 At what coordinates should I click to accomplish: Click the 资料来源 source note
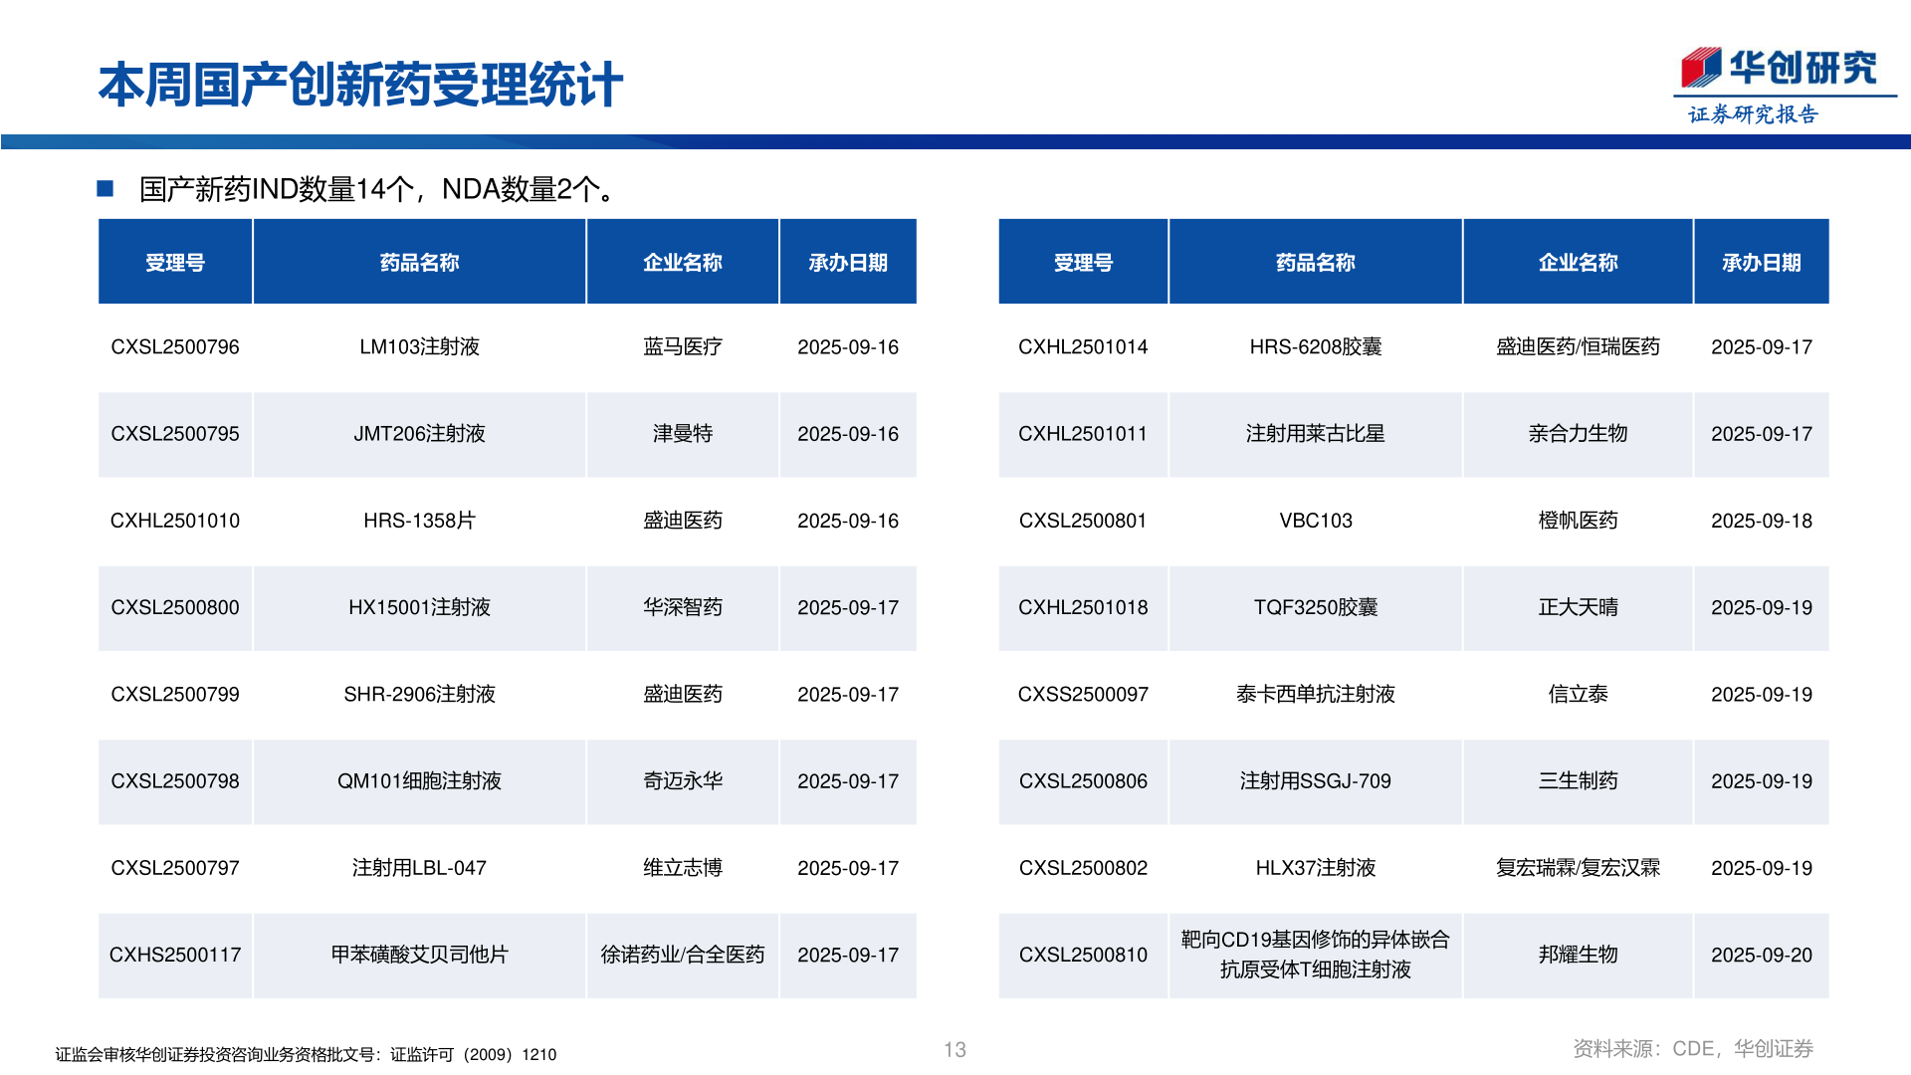click(x=1692, y=1048)
